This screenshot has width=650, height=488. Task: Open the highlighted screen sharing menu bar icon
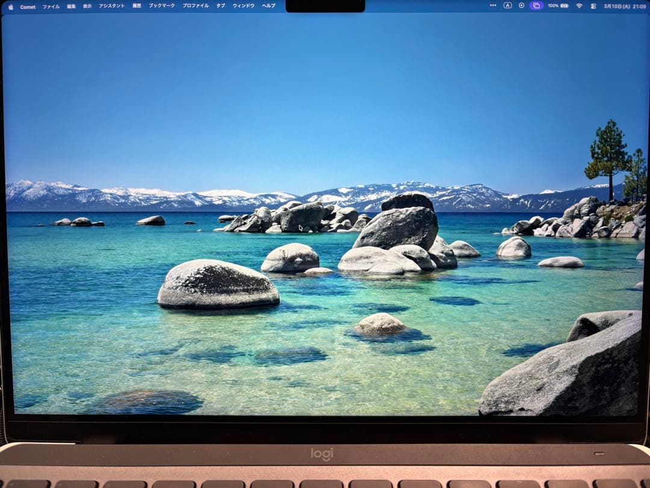tap(536, 5)
